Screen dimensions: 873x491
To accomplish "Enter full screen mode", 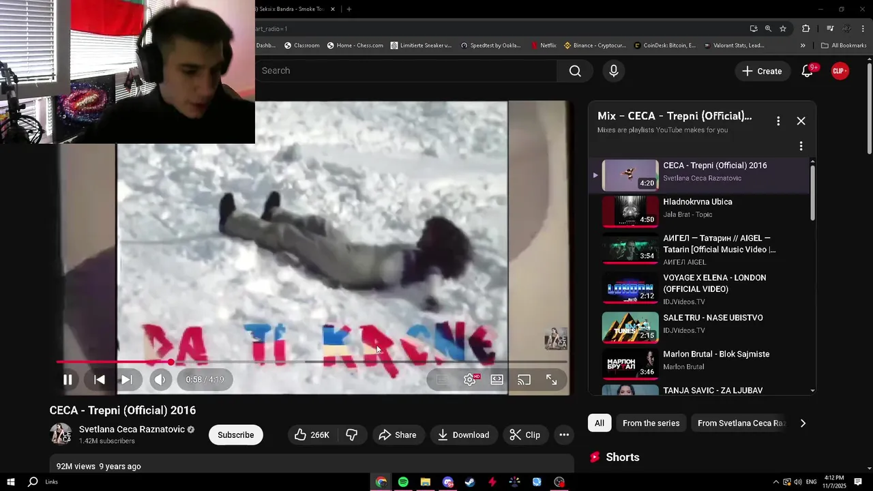I will click(551, 380).
